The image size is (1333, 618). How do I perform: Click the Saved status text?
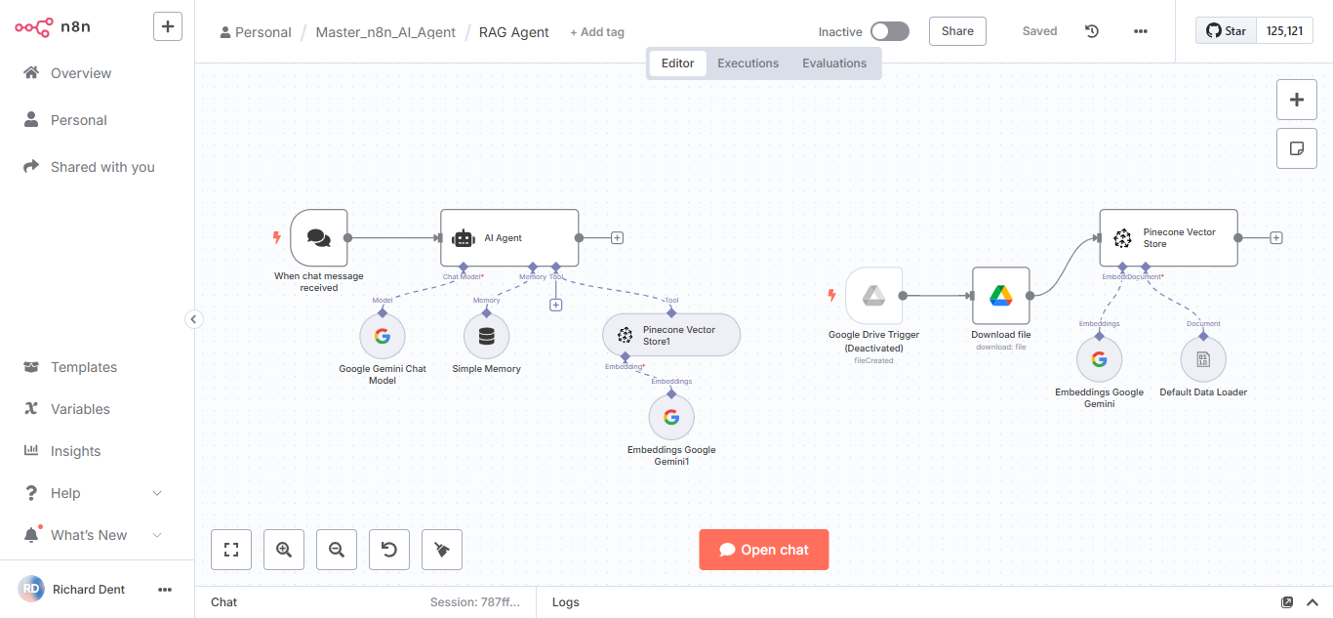coord(1039,31)
